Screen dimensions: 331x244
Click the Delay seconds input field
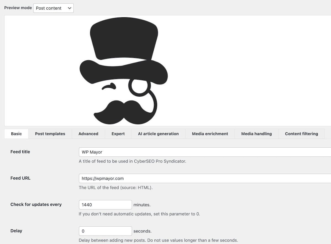pos(105,231)
